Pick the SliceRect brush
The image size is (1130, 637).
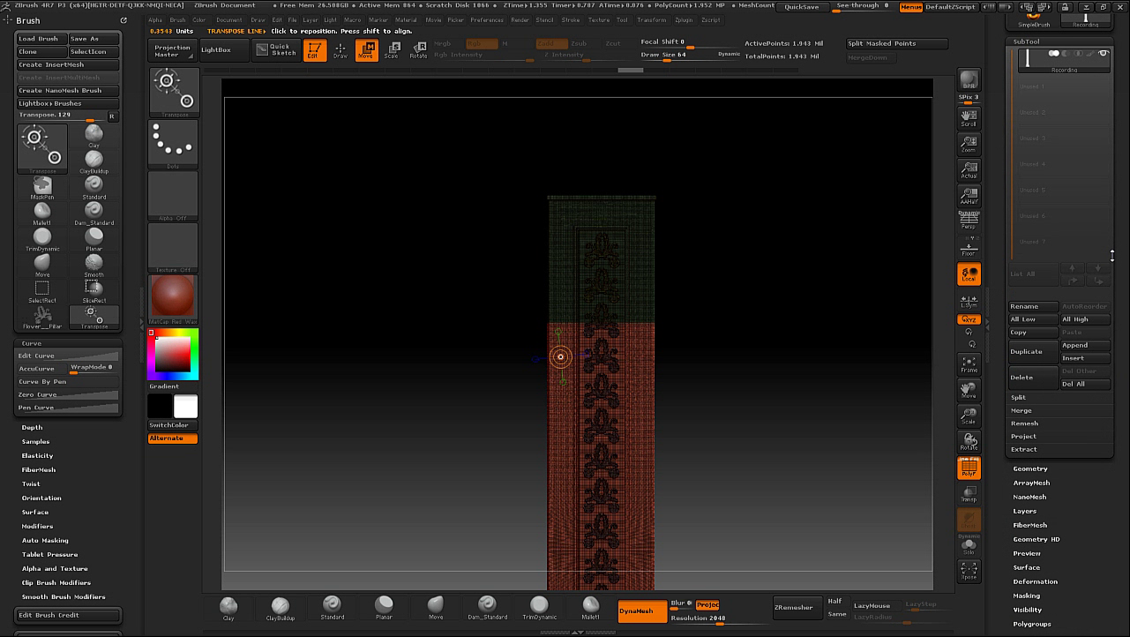[x=94, y=289]
